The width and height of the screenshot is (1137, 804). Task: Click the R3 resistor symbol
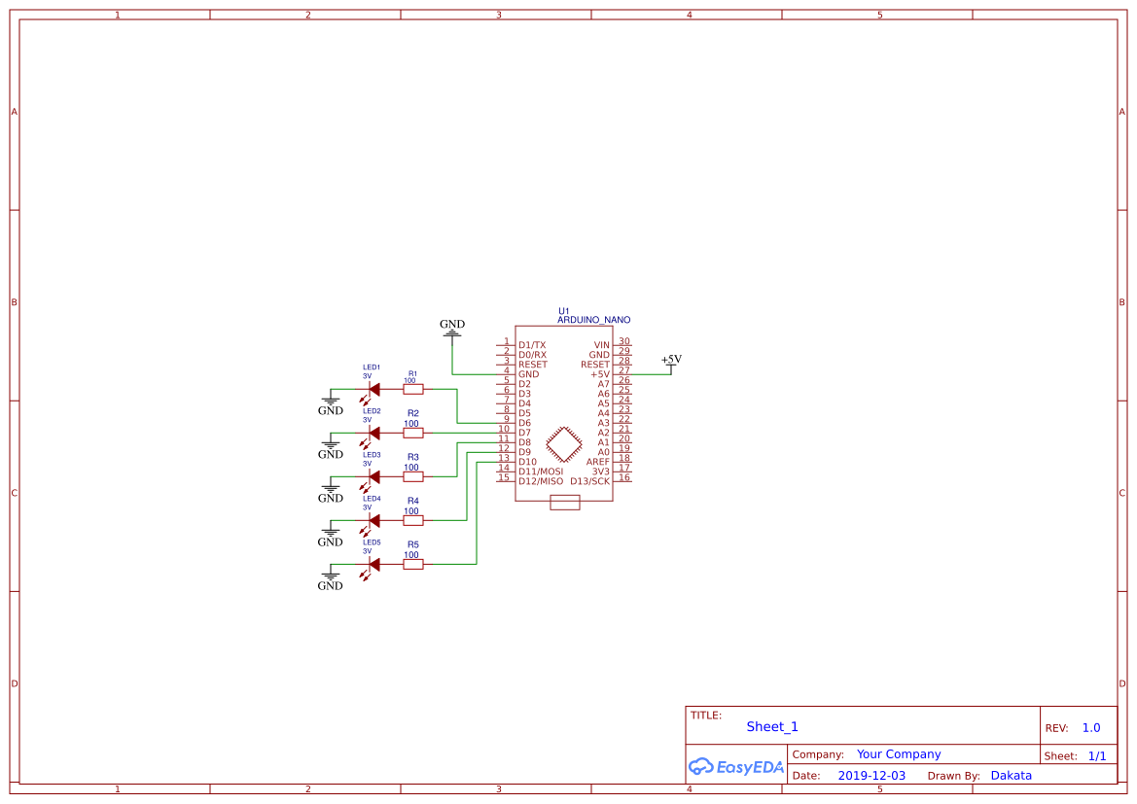(412, 477)
